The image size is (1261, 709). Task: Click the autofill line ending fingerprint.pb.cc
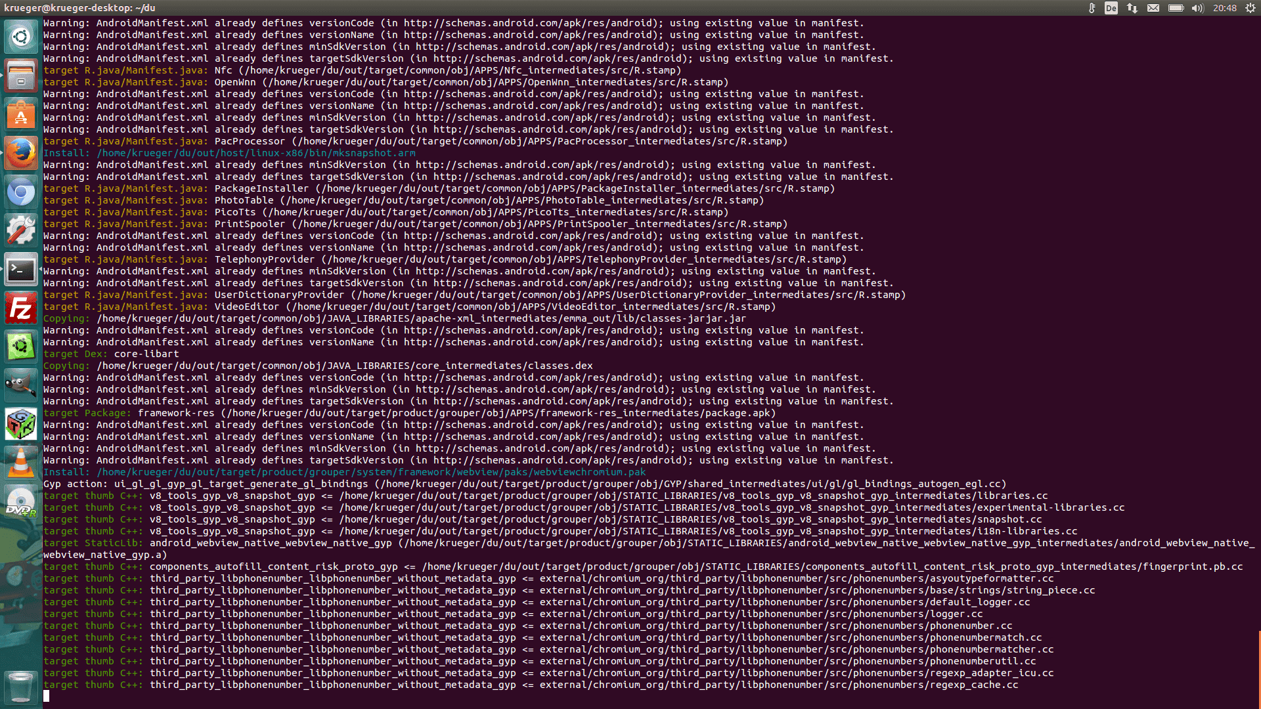click(643, 567)
